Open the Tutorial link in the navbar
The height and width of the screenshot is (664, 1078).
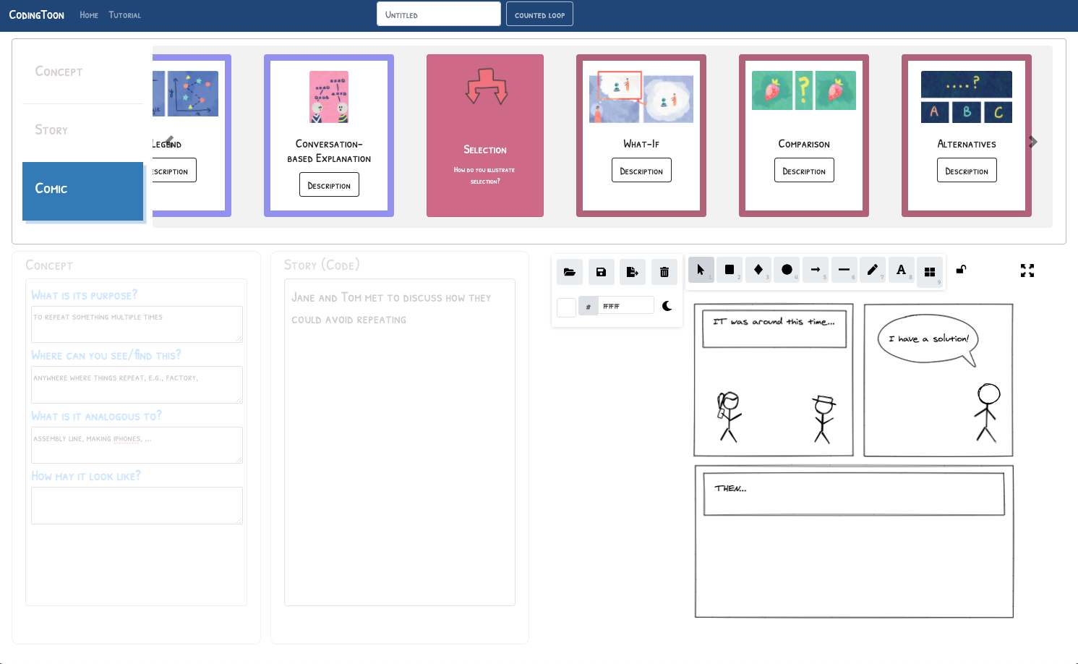(124, 15)
